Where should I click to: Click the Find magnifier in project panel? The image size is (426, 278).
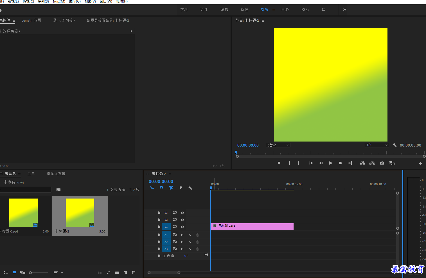point(108,273)
